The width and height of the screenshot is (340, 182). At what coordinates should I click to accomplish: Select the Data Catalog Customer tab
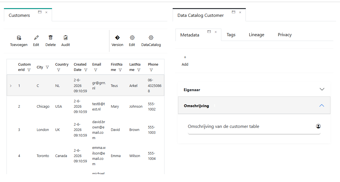(201, 15)
